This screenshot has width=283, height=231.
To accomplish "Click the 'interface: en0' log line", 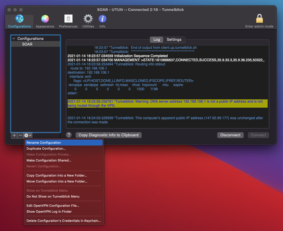I will point(80,77).
